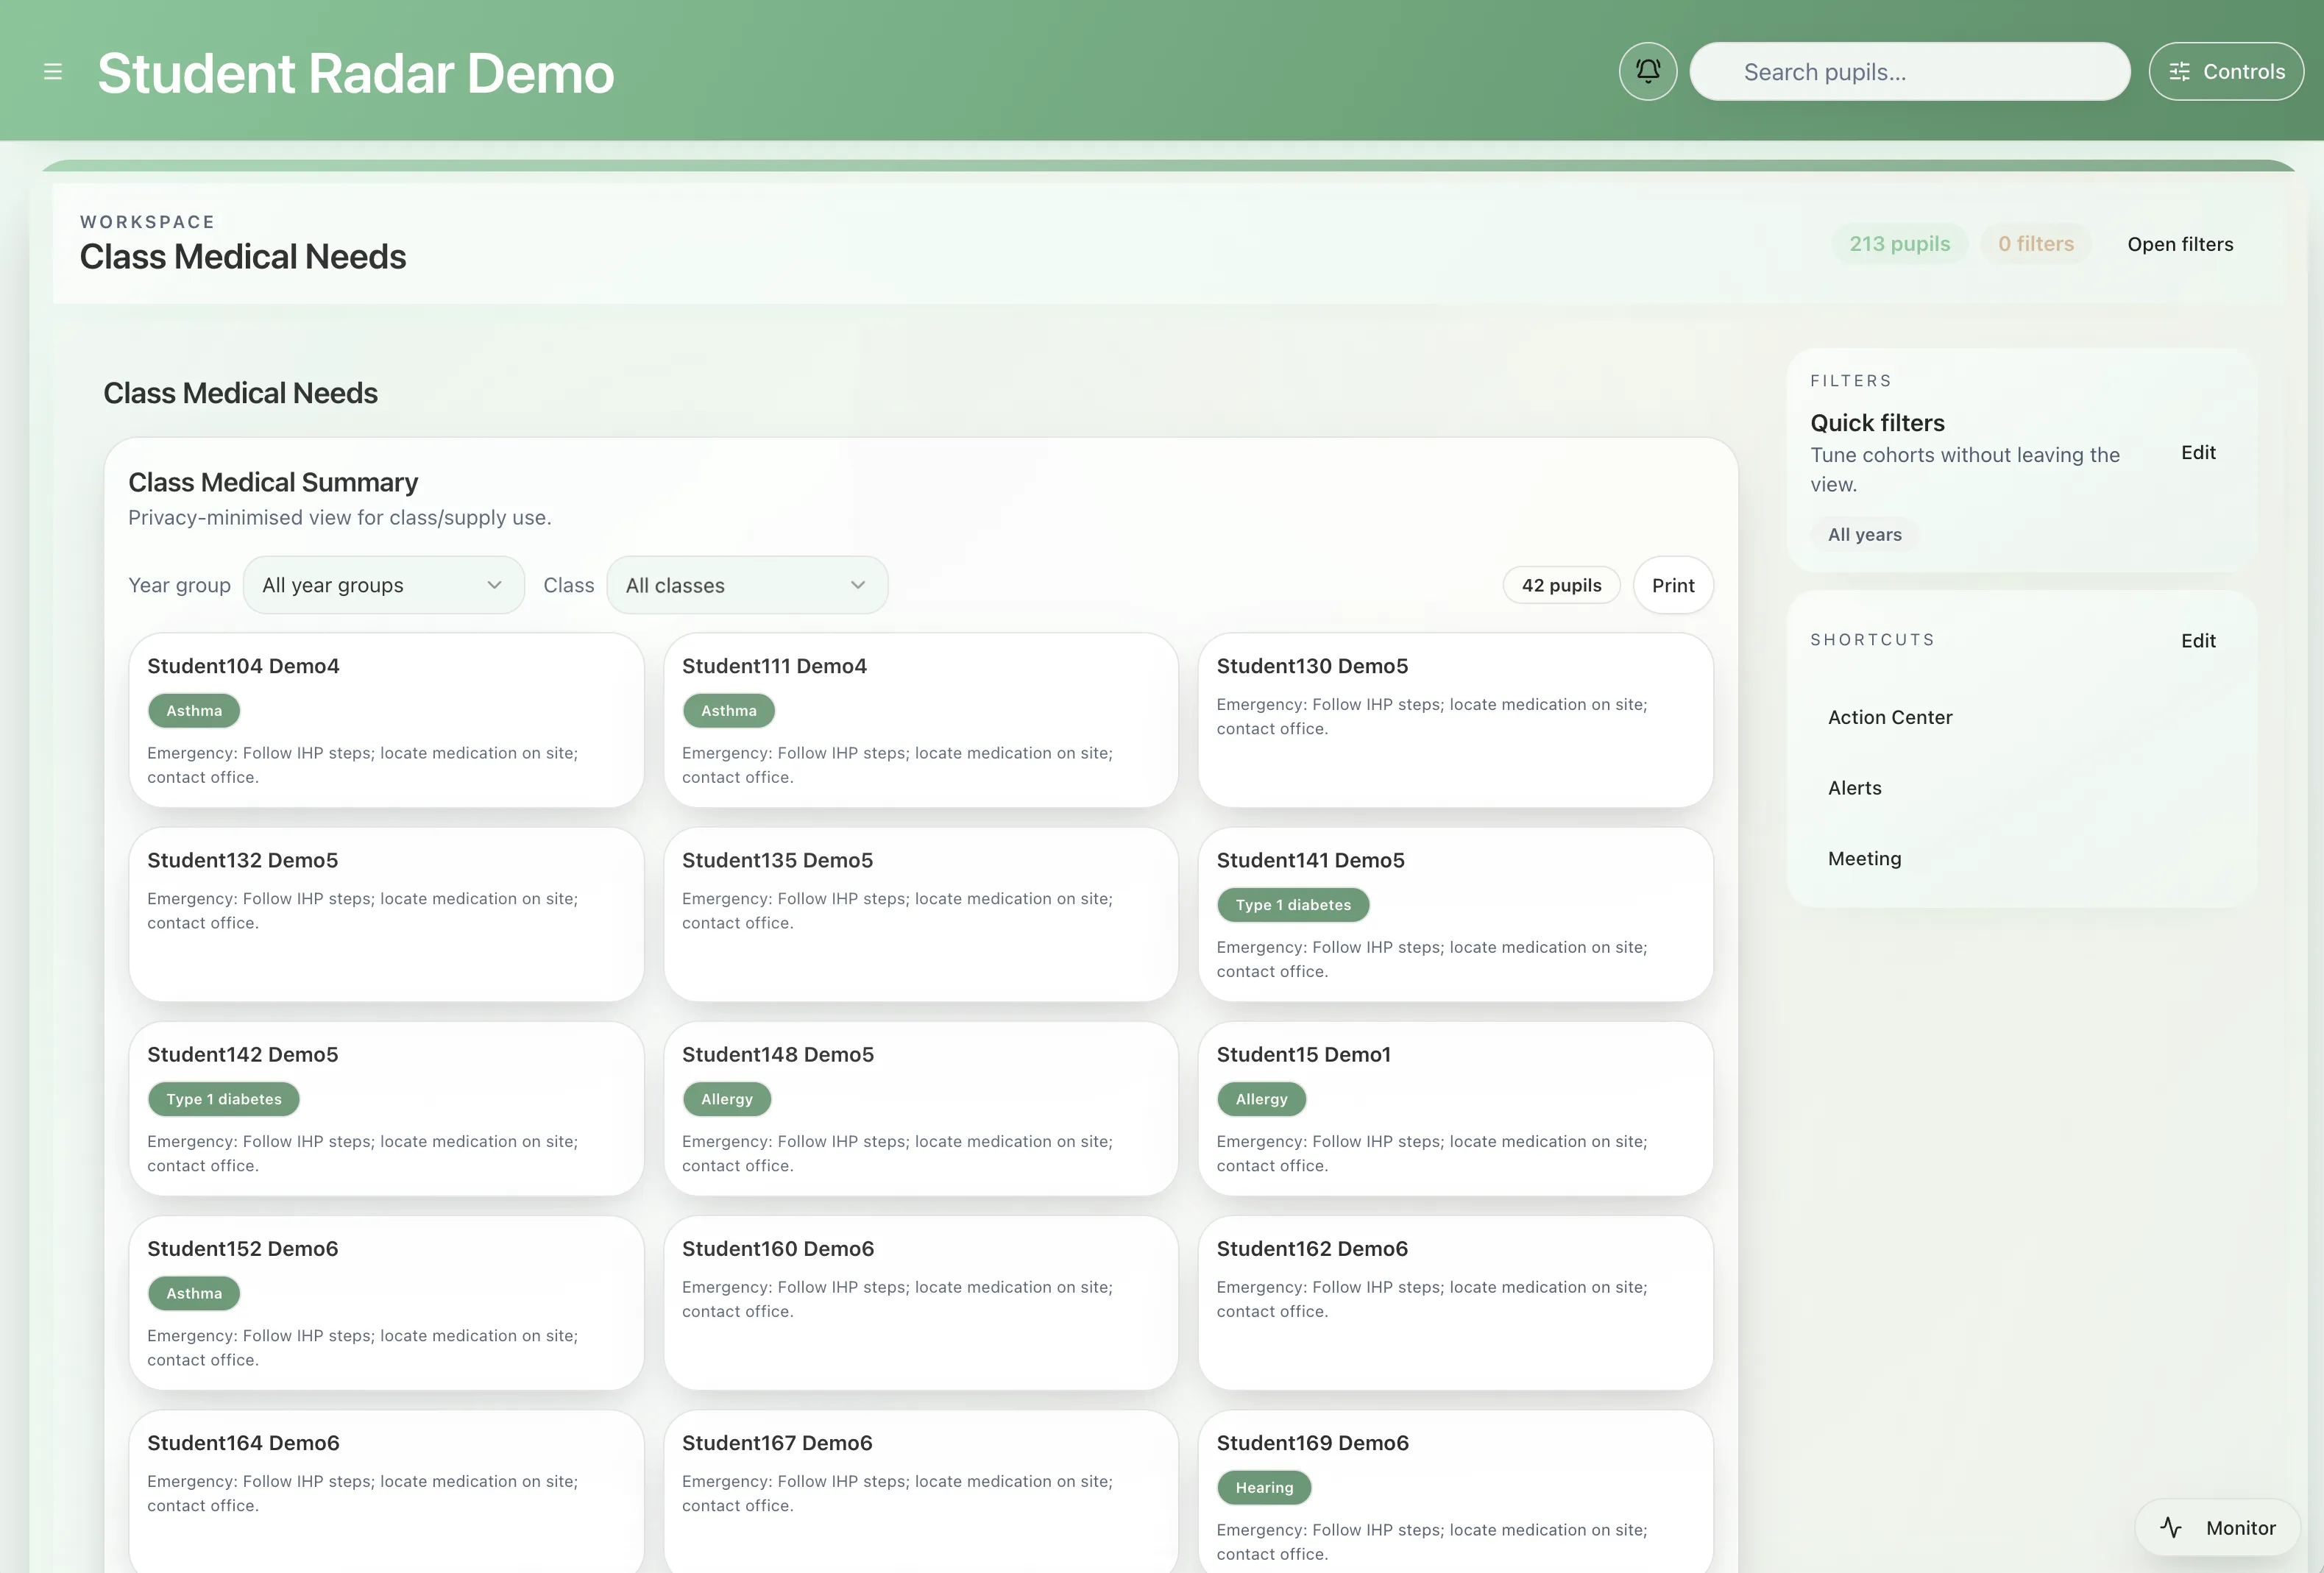This screenshot has width=2324, height=1573.
Task: Click the Hearing tag on Student169 Demo6
Action: (1263, 1487)
